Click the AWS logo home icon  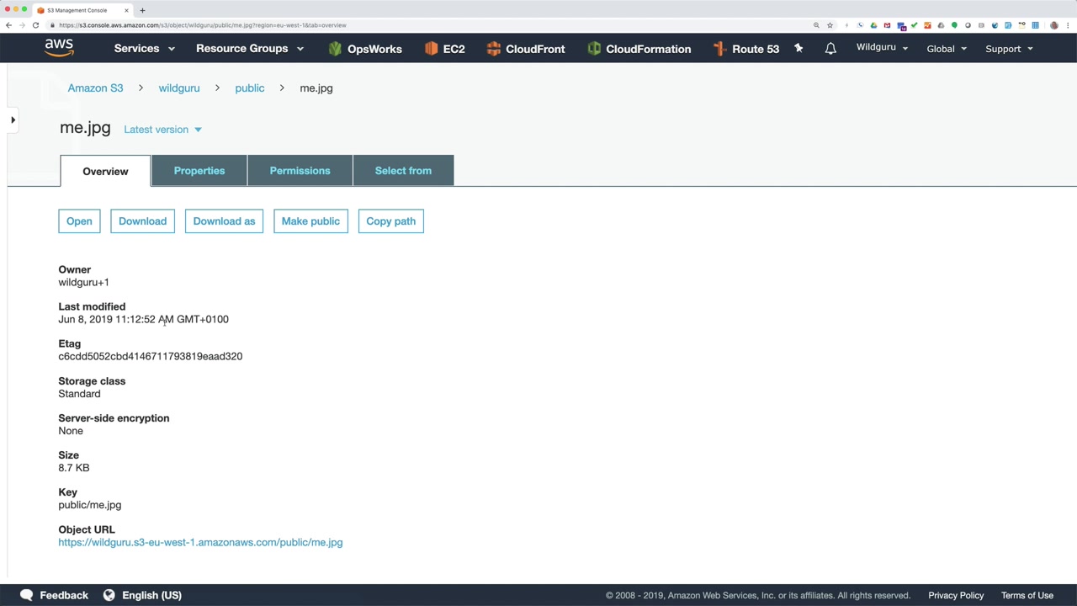pos(59,48)
